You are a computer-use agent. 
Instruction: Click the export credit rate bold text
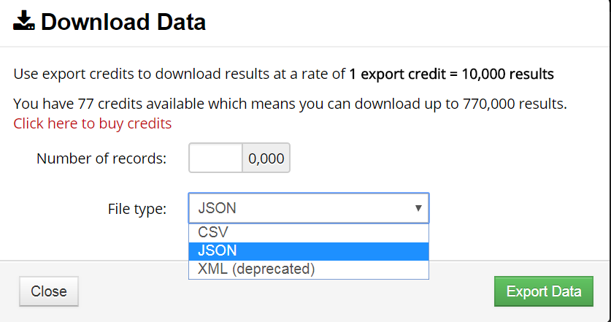pos(452,74)
